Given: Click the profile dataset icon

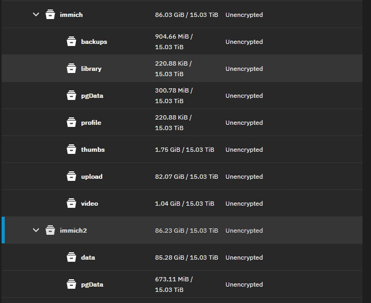Looking at the screenshot, I should [71, 122].
